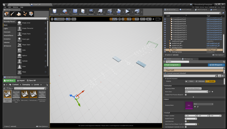Viewport: 227px width, 129px height.
Task: Open the Perspective viewport type dropdown
Action: coord(59,19)
